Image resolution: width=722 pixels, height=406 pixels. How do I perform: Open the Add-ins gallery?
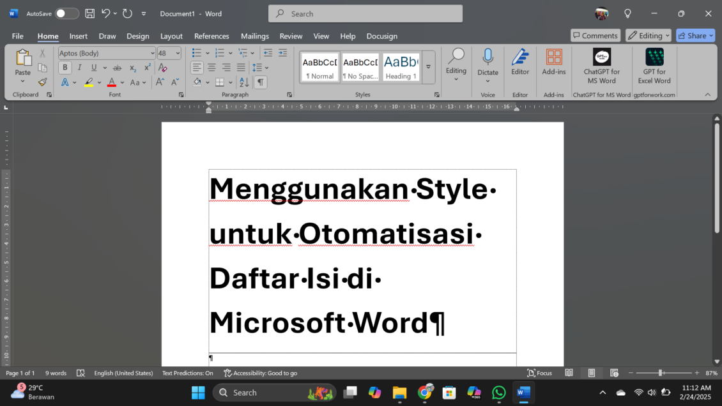point(553,63)
